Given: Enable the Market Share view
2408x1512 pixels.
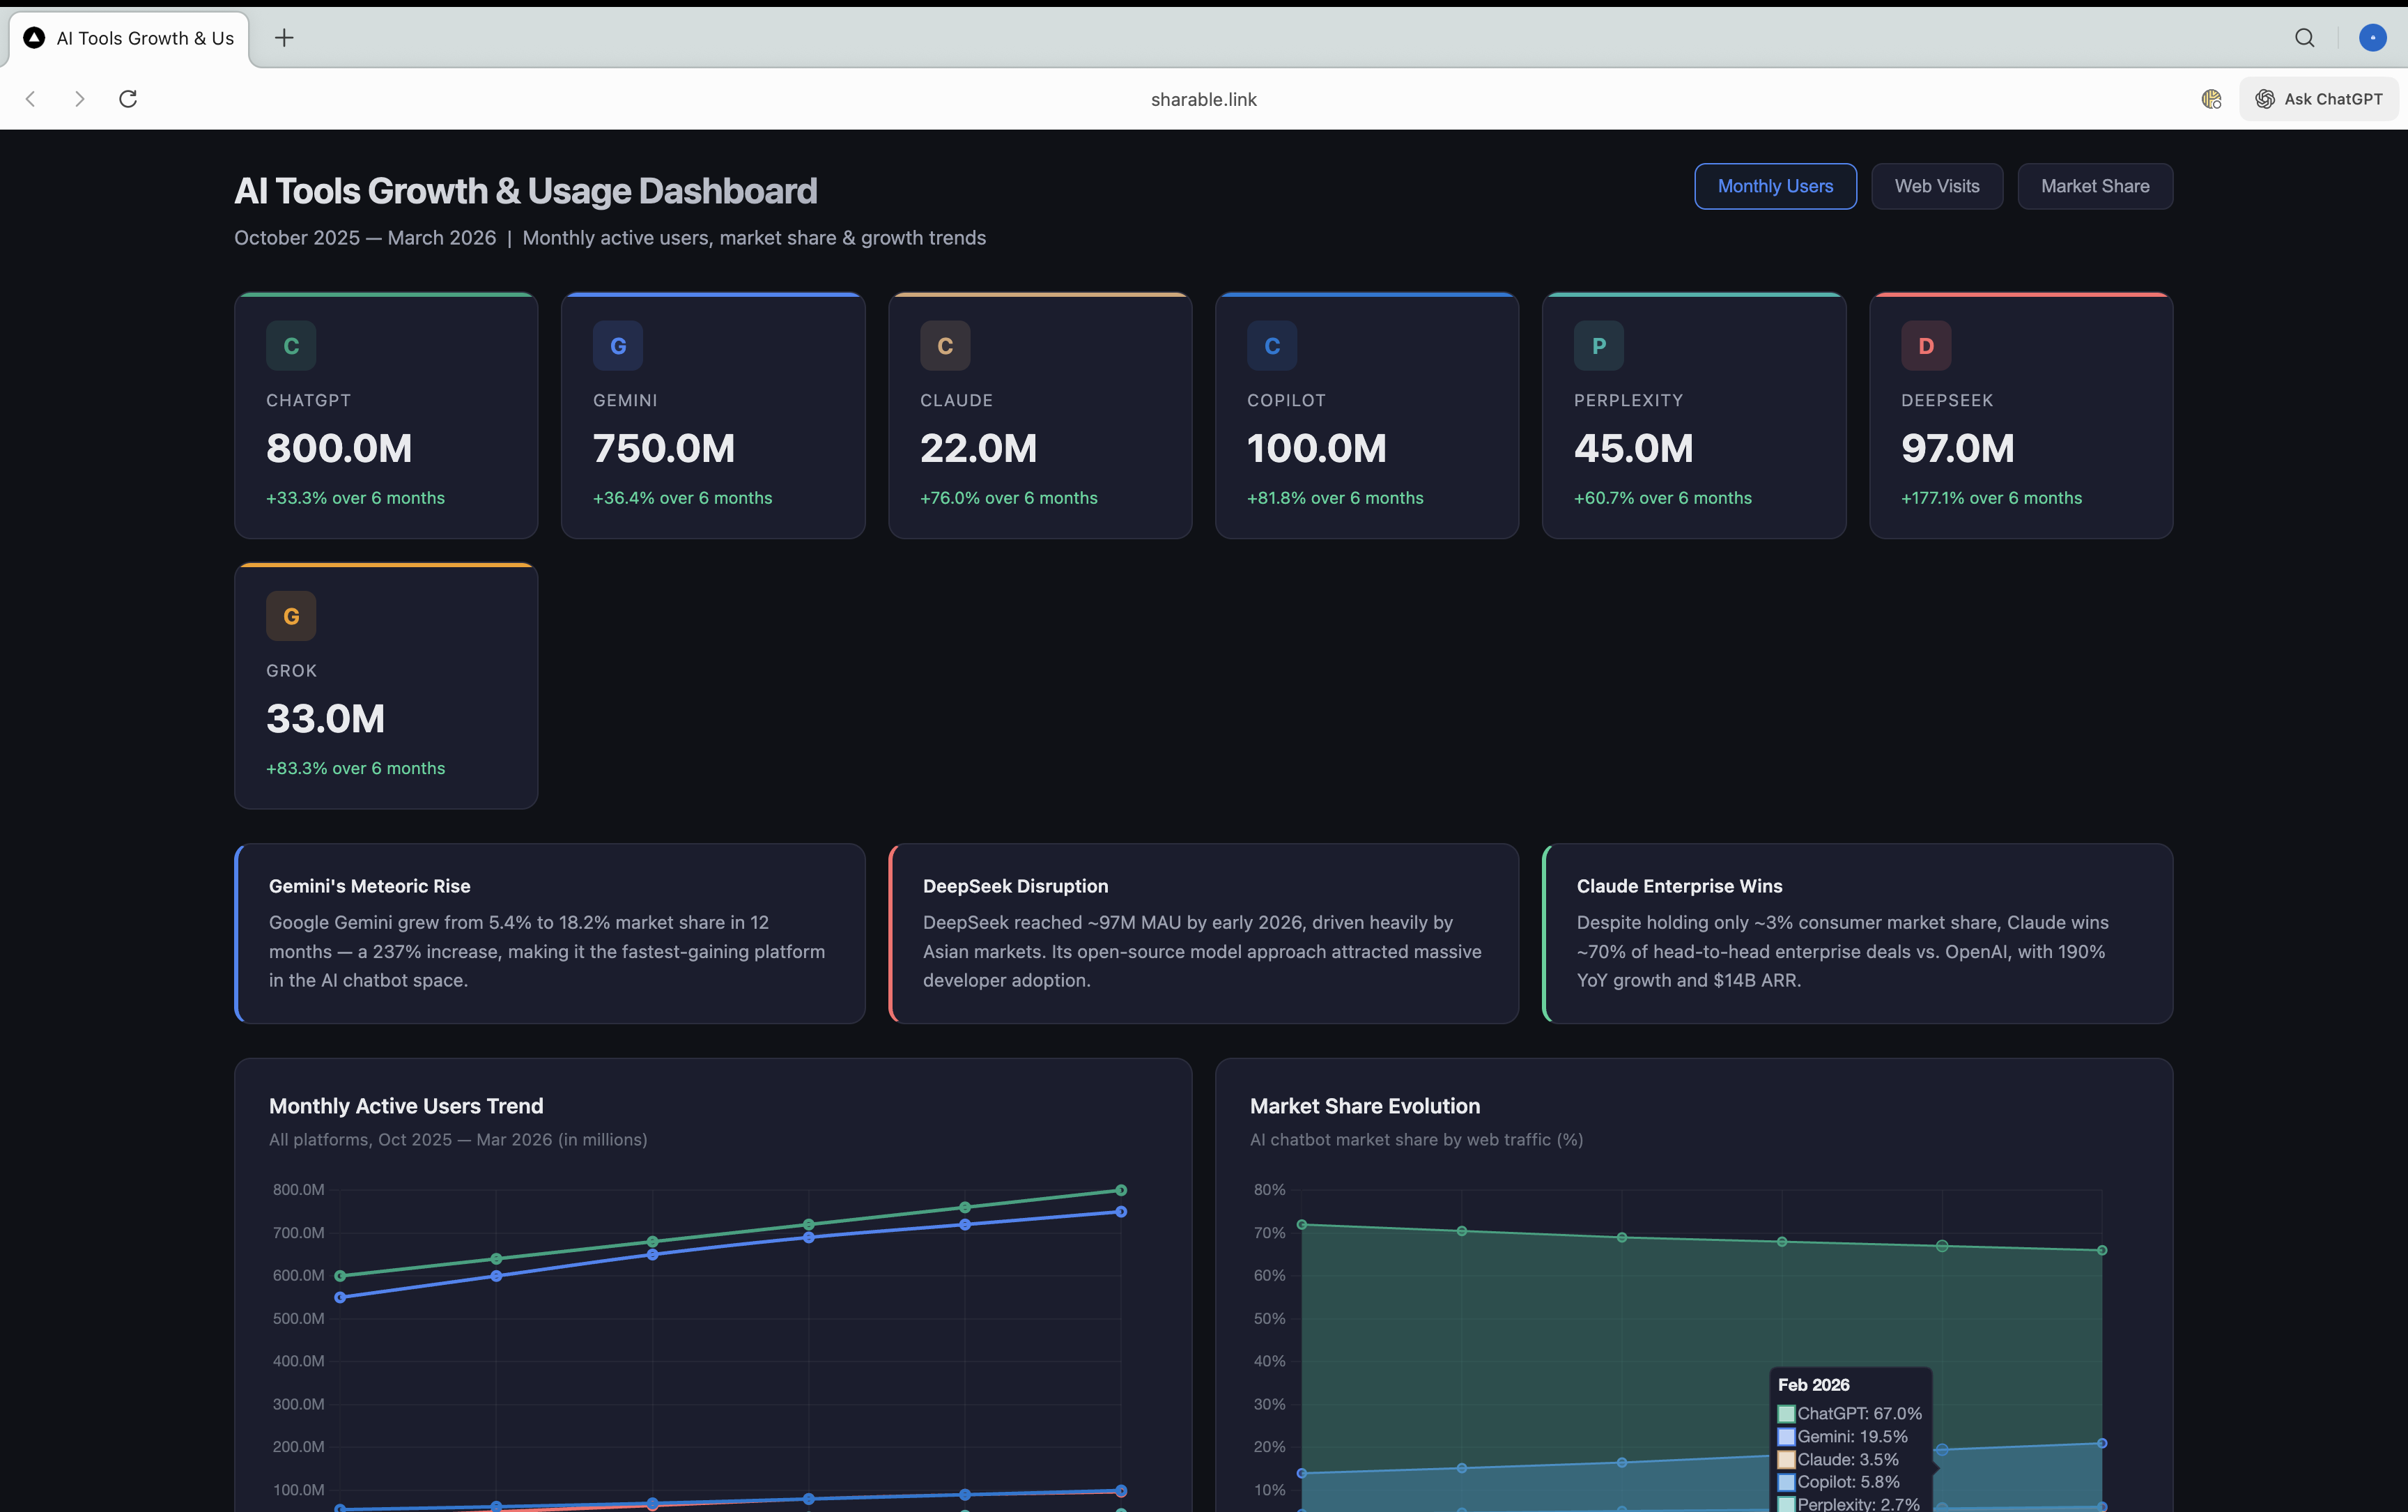Looking at the screenshot, I should click(x=2095, y=186).
